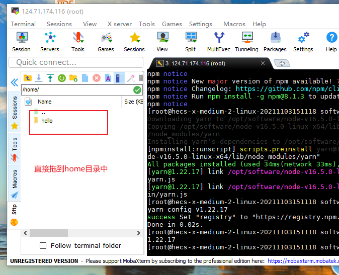Switch to the Tools side tab
The width and height of the screenshot is (339, 275).
point(14,148)
